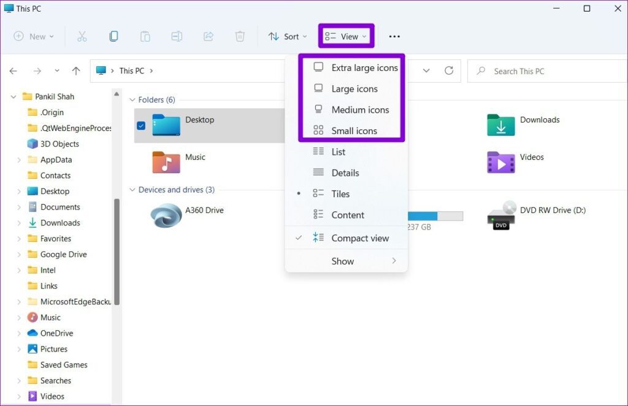Tick the Desktop folder selection checkbox
Image resolution: width=628 pixels, height=406 pixels.
point(142,126)
